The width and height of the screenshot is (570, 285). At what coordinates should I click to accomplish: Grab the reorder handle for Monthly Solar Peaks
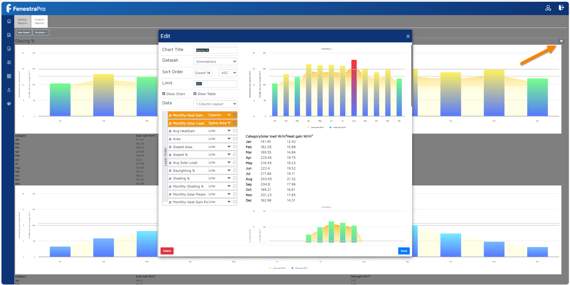tap(170, 194)
